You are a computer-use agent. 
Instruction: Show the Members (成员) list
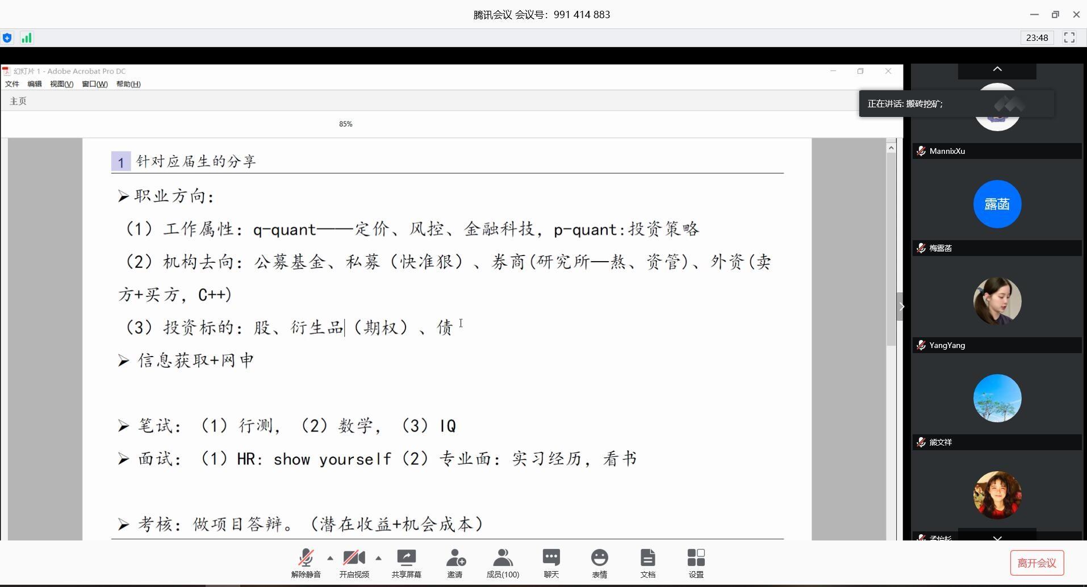point(503,563)
